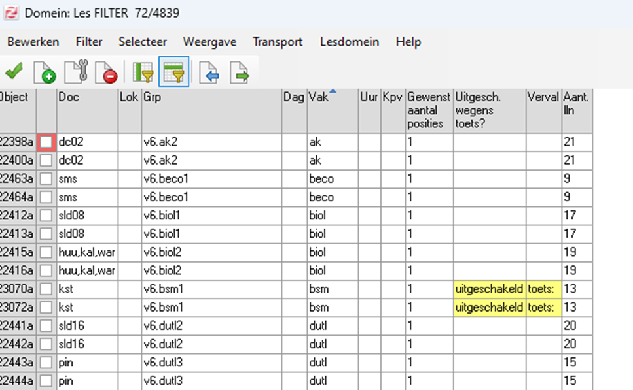Click the green checkmark confirm icon
Viewport: 633px width, 390px height.
pos(14,72)
